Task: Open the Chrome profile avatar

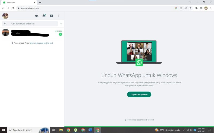Action: tap(206, 8)
